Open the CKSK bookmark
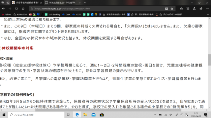This screenshot has height=118, width=211. [x=76, y=14]
